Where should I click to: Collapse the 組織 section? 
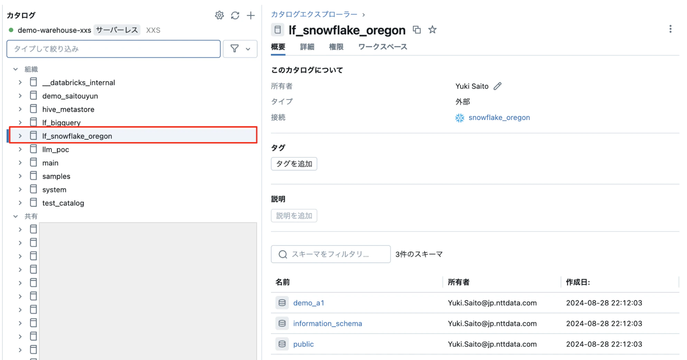(16, 69)
